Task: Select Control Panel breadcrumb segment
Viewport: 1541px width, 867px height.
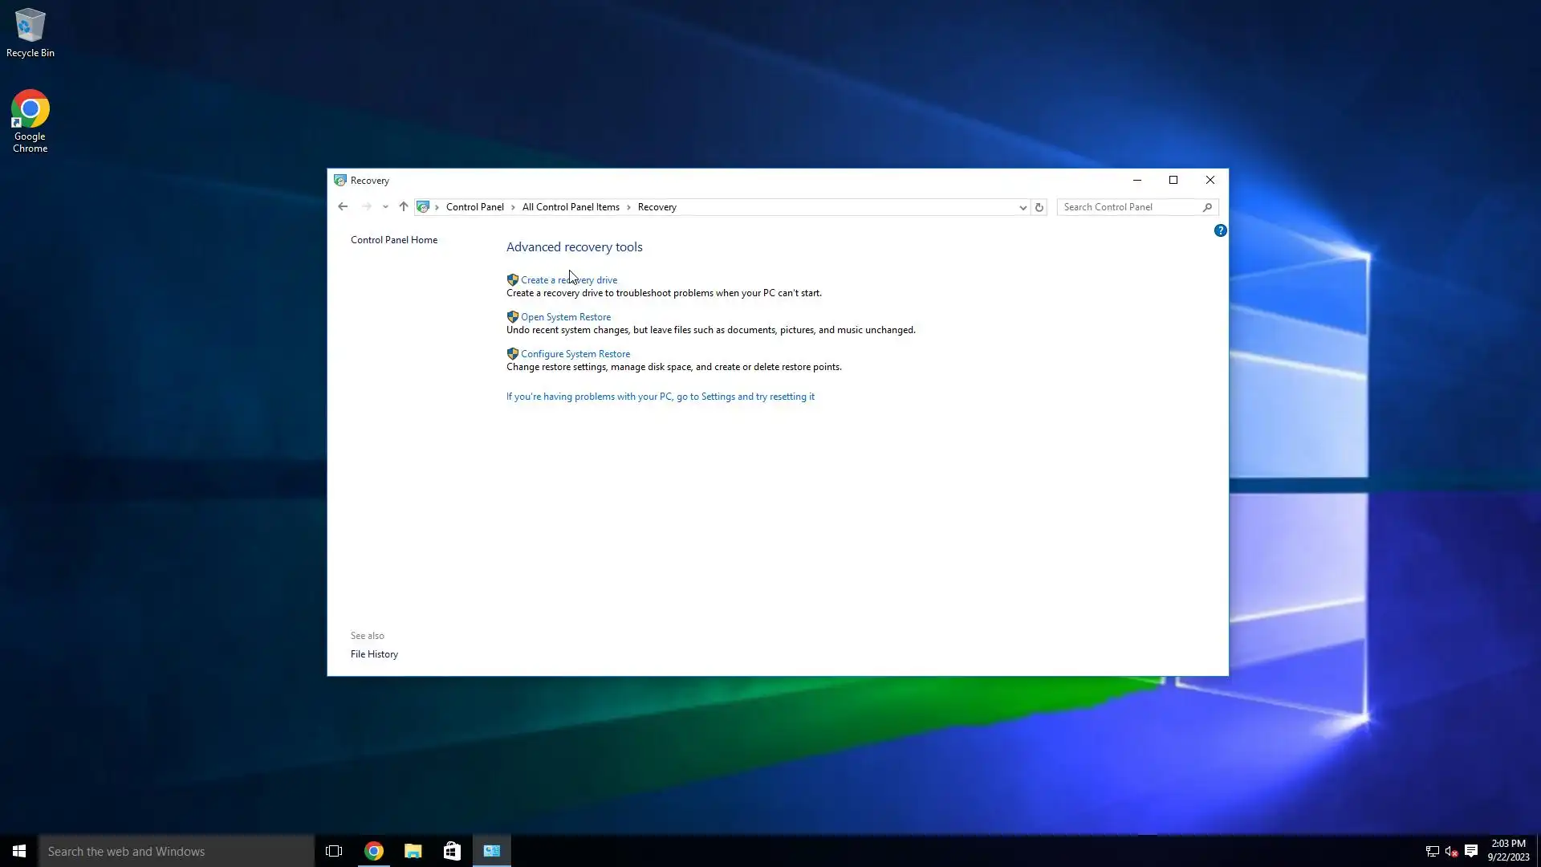Action: pyautogui.click(x=474, y=207)
